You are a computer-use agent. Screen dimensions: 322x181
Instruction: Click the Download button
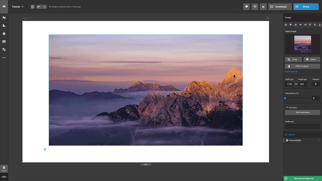click(280, 7)
